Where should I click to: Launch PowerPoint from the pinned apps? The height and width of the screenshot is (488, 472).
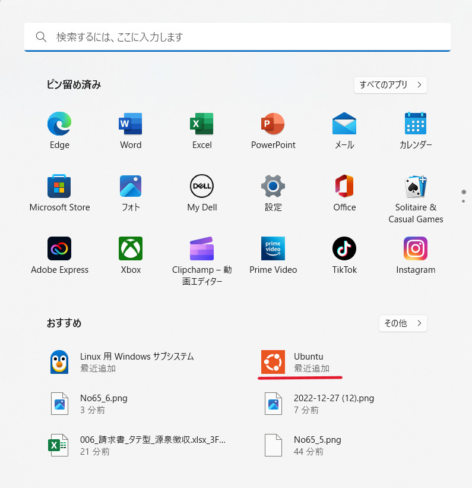pyautogui.click(x=273, y=124)
